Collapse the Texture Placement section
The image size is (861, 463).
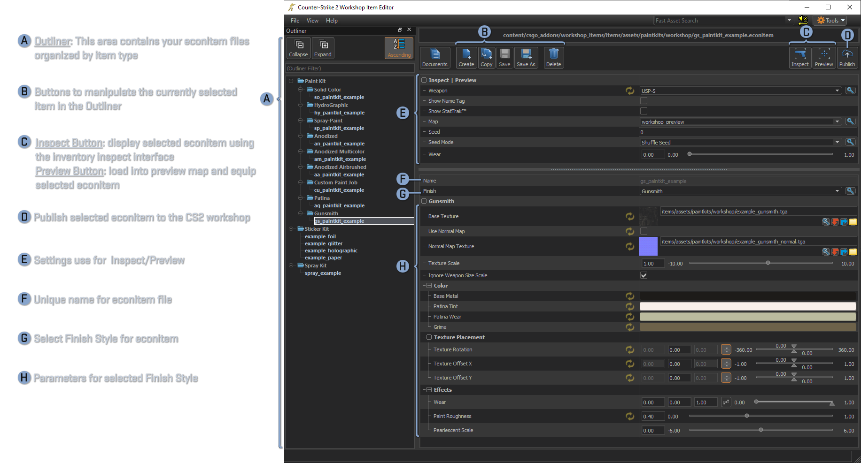[x=429, y=337]
